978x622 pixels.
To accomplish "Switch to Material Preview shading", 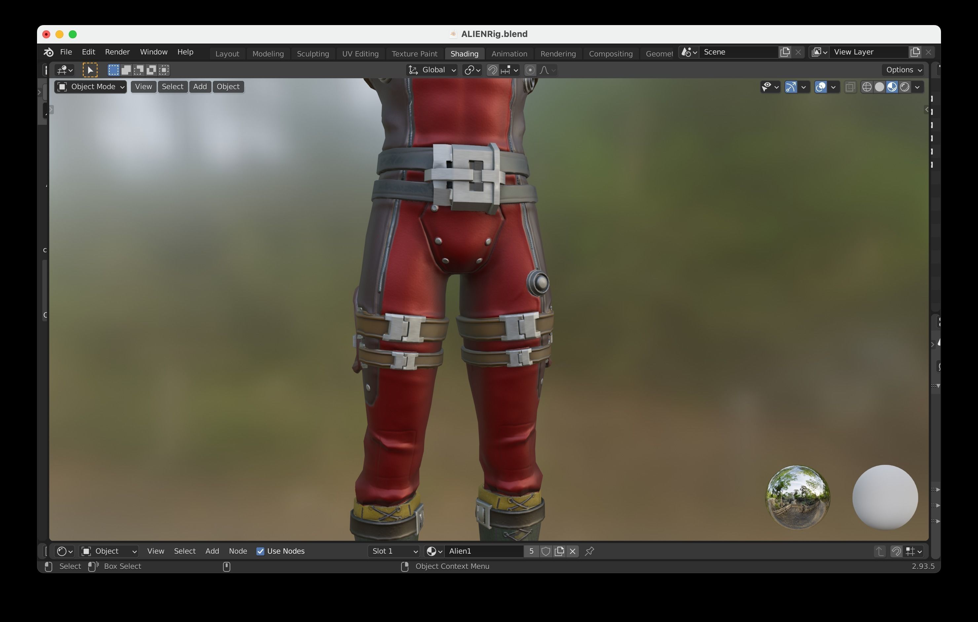I will click(892, 87).
